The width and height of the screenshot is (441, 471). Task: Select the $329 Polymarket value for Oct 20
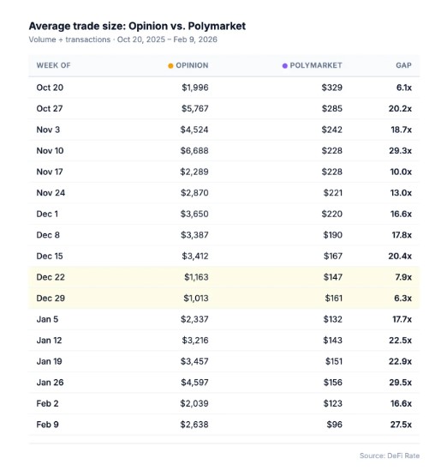pos(332,88)
